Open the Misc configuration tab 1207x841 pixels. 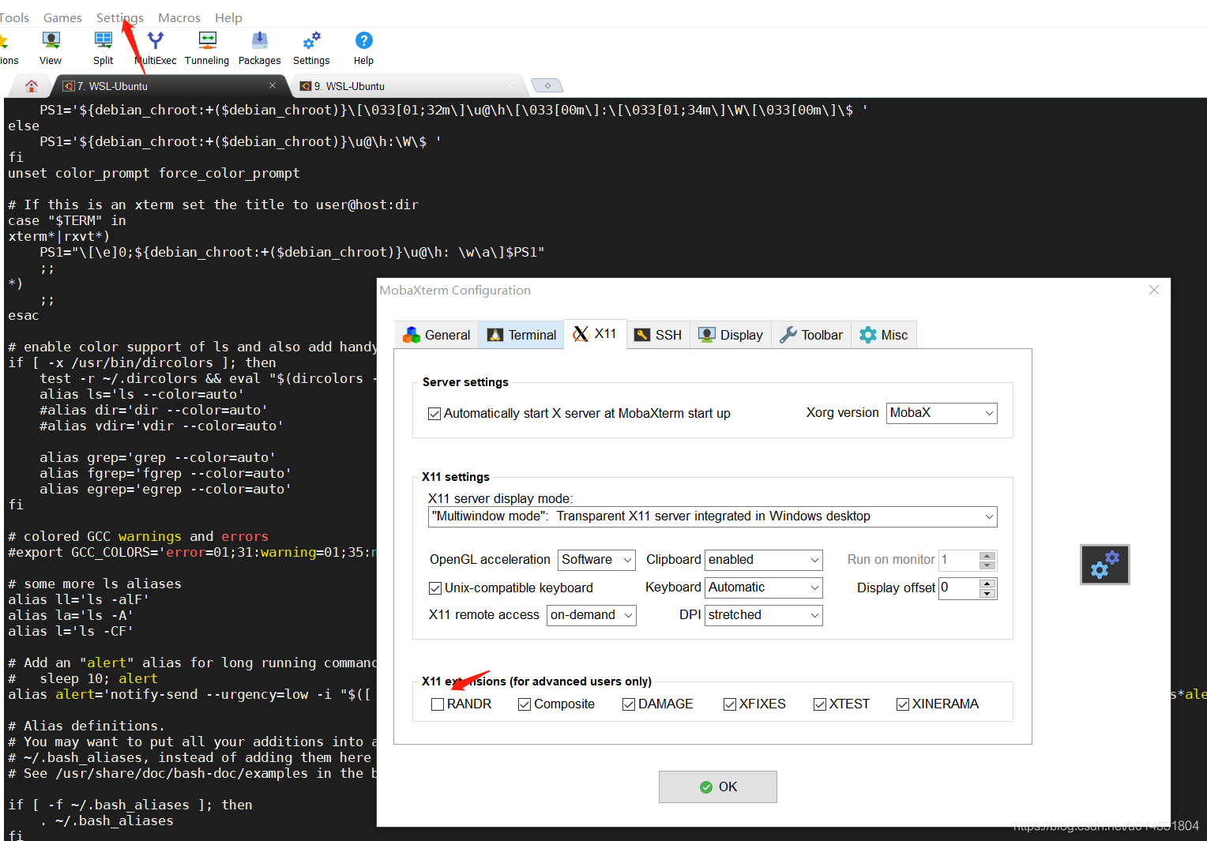tap(884, 335)
